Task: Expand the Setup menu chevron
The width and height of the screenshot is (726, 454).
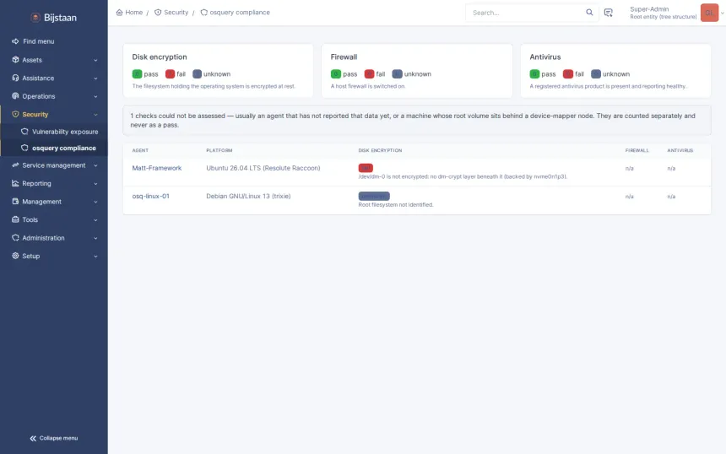Action: click(x=95, y=256)
